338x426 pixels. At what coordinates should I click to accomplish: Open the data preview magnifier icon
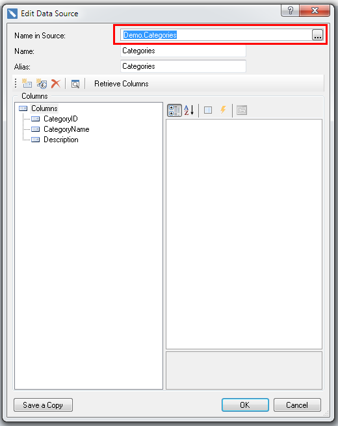[x=75, y=84]
